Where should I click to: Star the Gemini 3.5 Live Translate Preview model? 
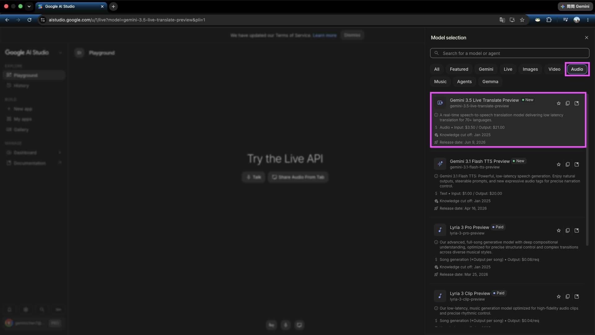tap(558, 103)
